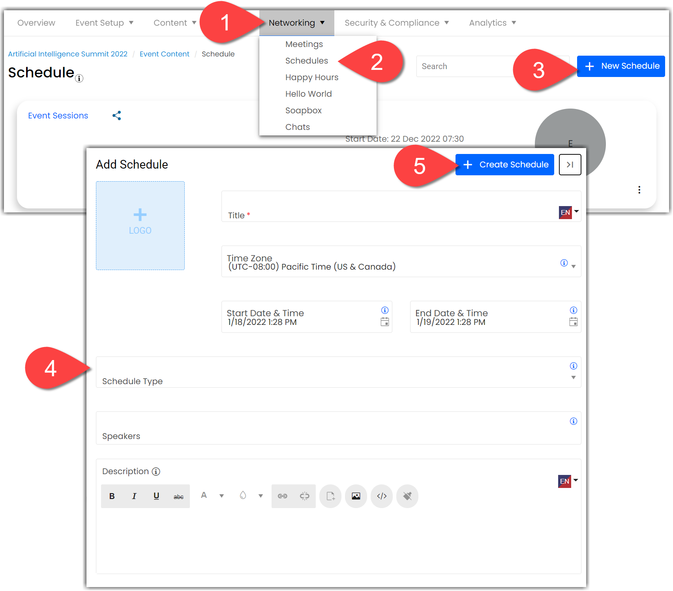
Task: Click the info icon beside the Schedule heading
Action: (x=79, y=79)
